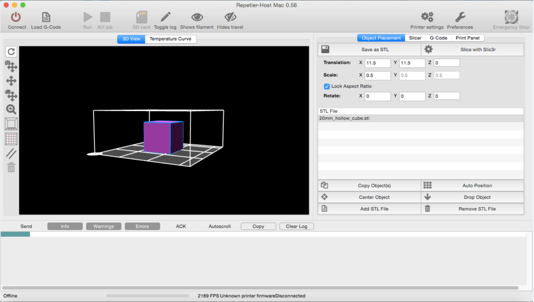Click the Center Object button label

click(374, 197)
